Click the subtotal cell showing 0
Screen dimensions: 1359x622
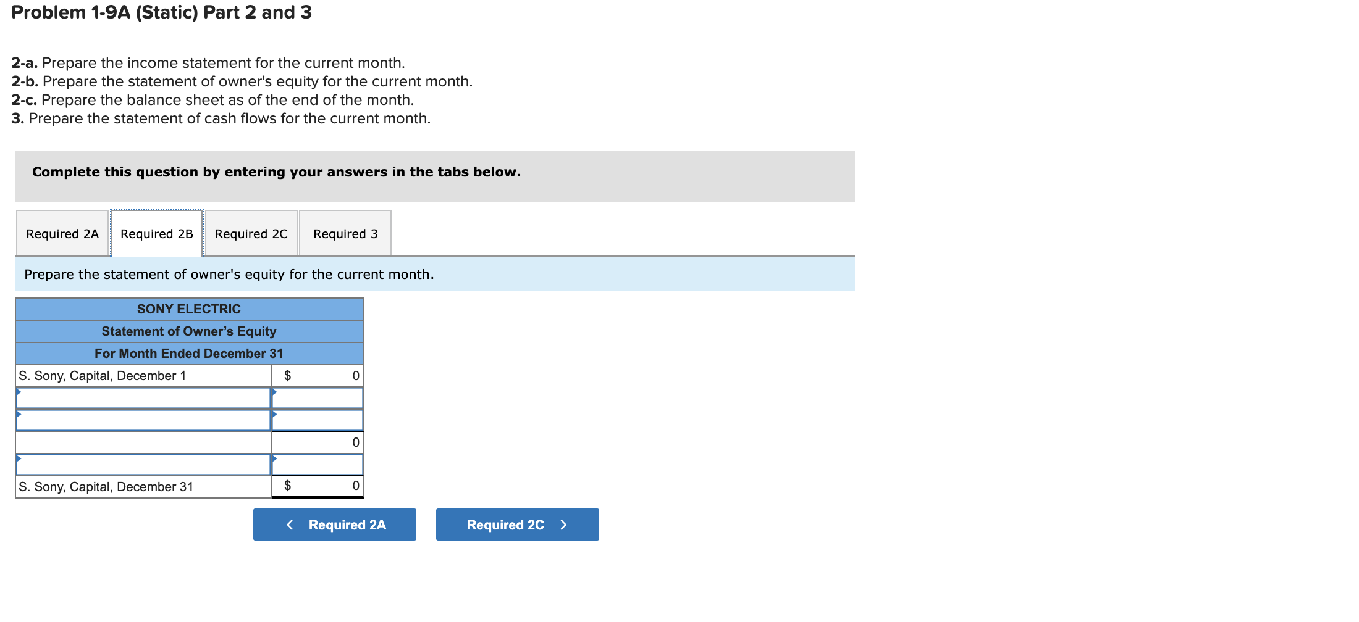[x=316, y=442]
